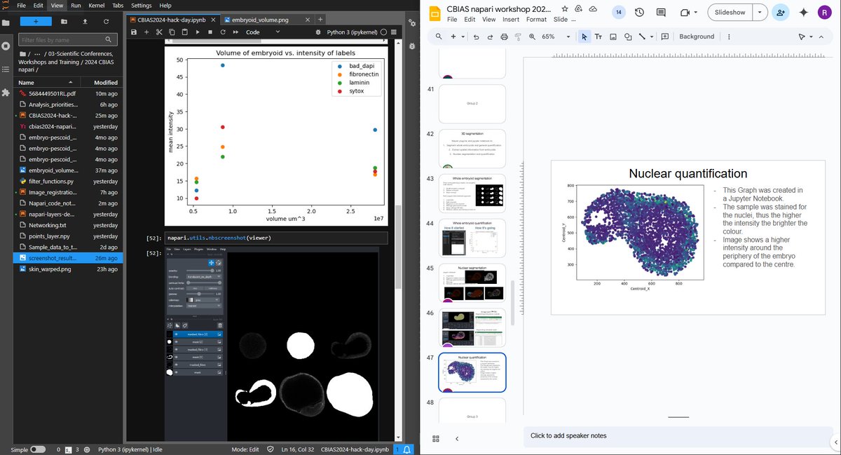Viewport: 841px width, 455px height.
Task: Adjust the napari layer opacity slider
Action: [x=200, y=270]
